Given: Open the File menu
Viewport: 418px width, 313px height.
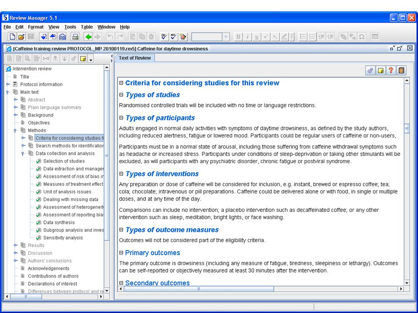Looking at the screenshot, I should [x=7, y=27].
